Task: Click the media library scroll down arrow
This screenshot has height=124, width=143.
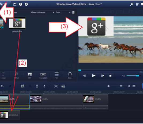Action: pyautogui.click(x=74, y=69)
